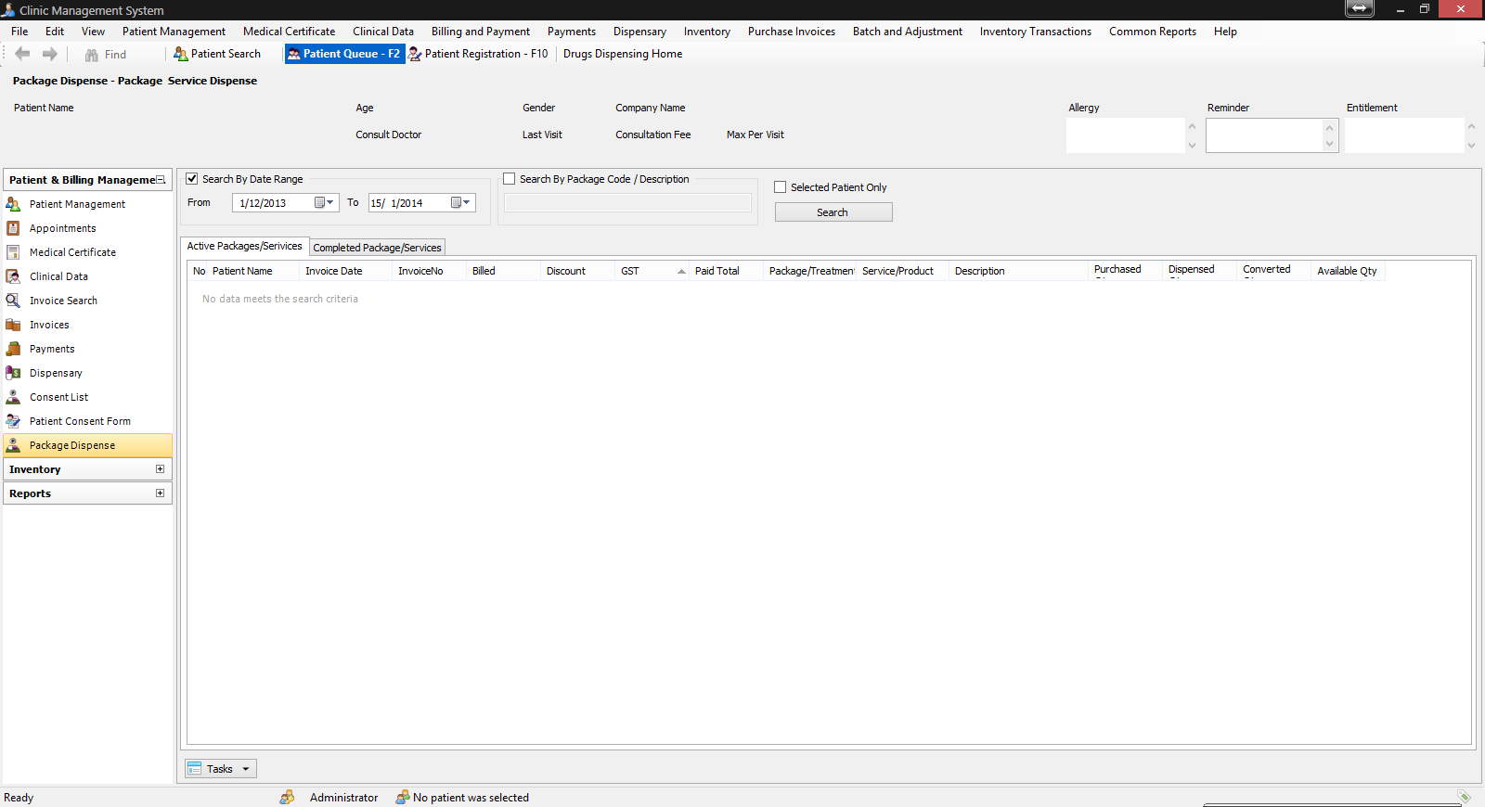The image size is (1485, 807).
Task: Sort by the Paid Total column header
Action: (x=727, y=271)
